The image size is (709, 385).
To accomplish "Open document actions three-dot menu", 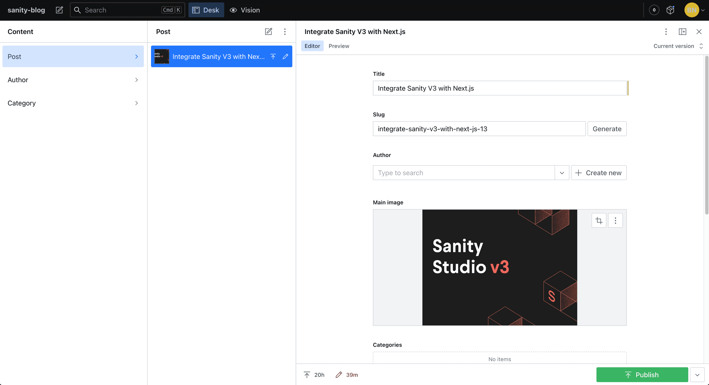I will [666, 31].
